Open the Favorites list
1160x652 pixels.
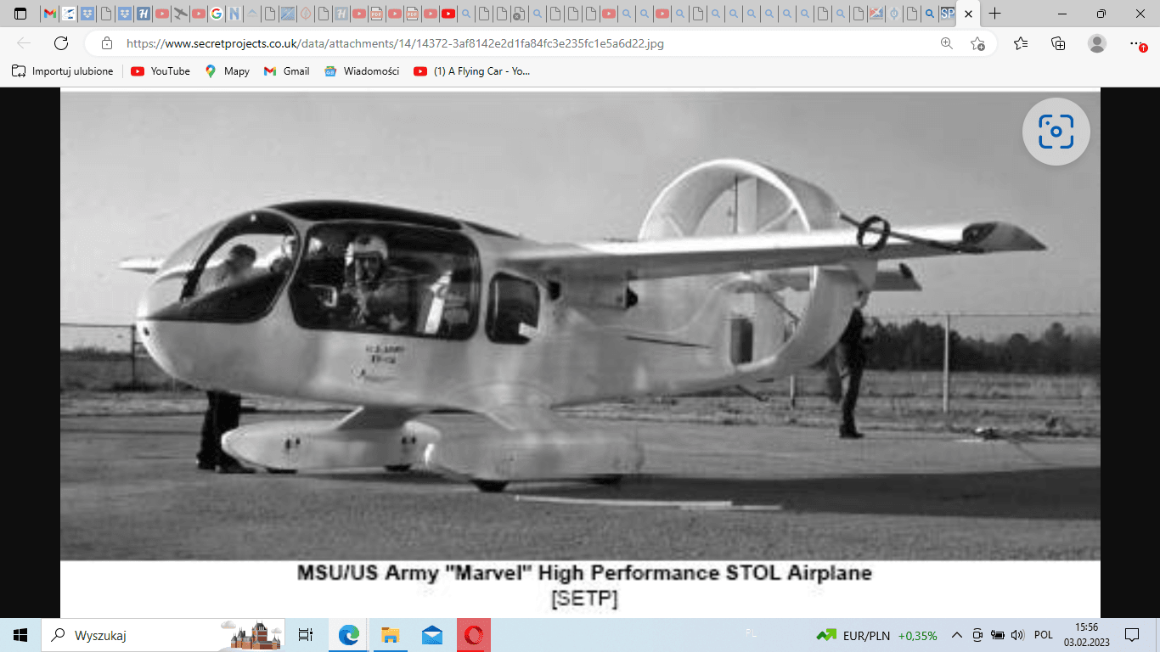point(1021,43)
